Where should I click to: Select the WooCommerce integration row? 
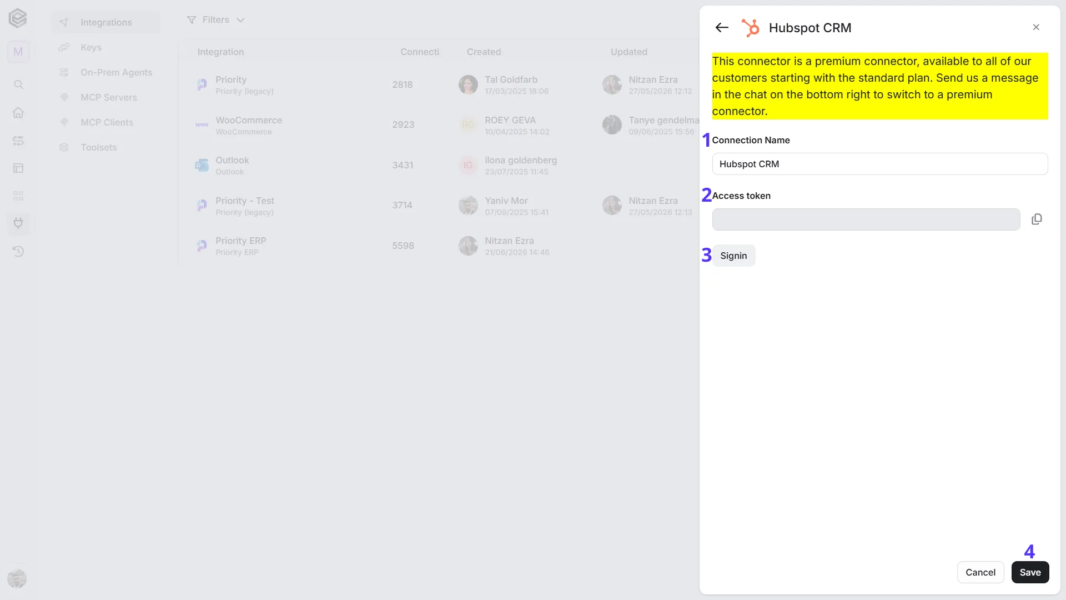(439, 125)
